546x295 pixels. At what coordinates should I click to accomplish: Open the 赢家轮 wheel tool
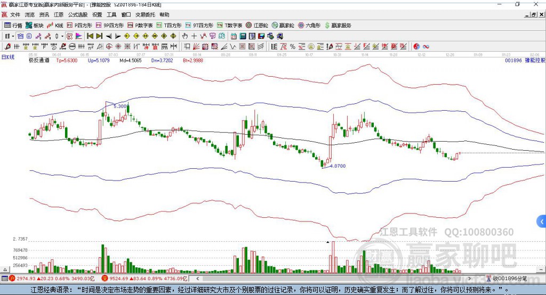283,26
